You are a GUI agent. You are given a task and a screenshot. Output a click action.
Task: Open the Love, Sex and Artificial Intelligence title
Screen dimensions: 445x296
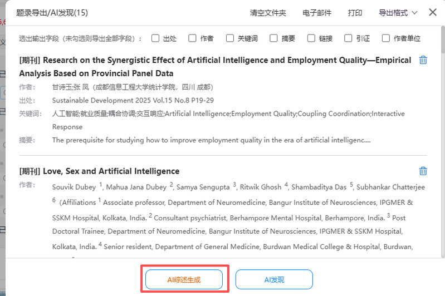[111, 171]
